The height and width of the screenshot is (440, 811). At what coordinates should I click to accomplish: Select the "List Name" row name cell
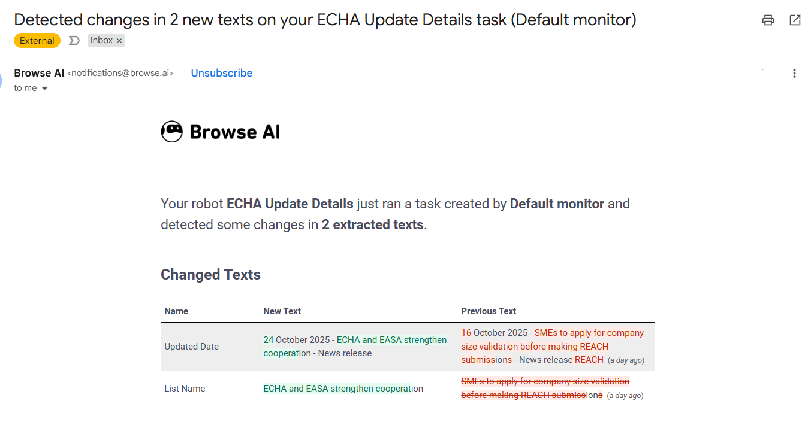pyautogui.click(x=185, y=389)
